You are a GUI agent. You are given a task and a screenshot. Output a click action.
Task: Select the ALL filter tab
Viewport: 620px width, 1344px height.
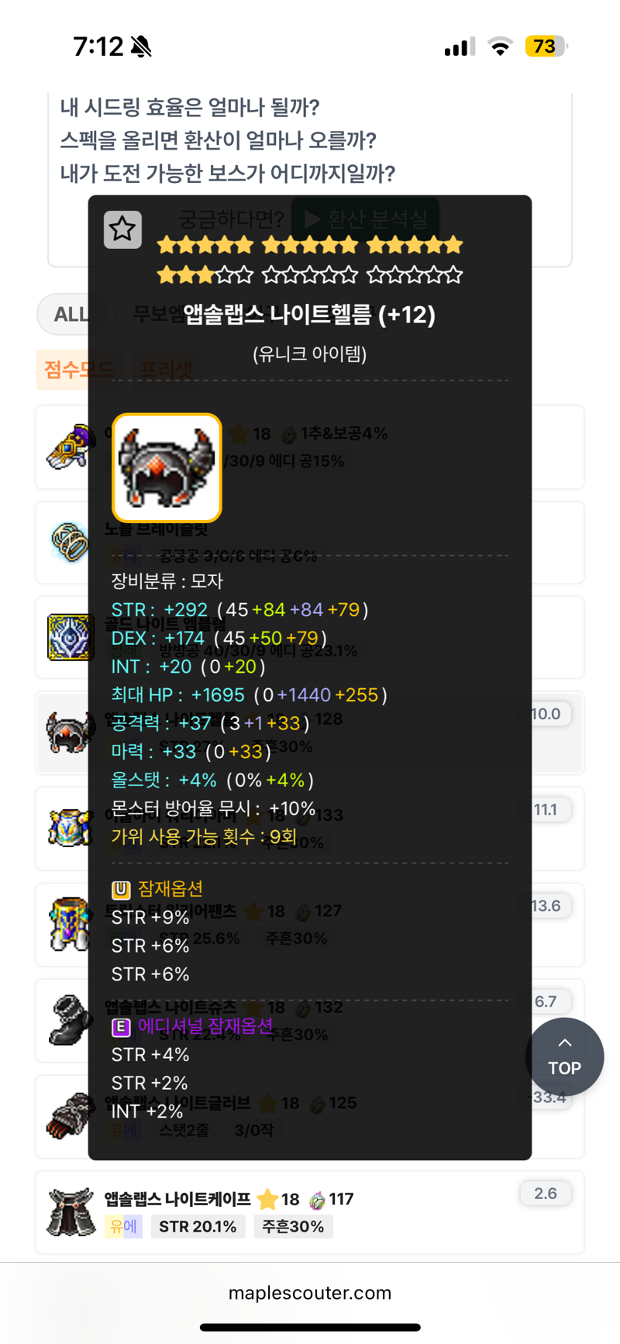pos(70,314)
